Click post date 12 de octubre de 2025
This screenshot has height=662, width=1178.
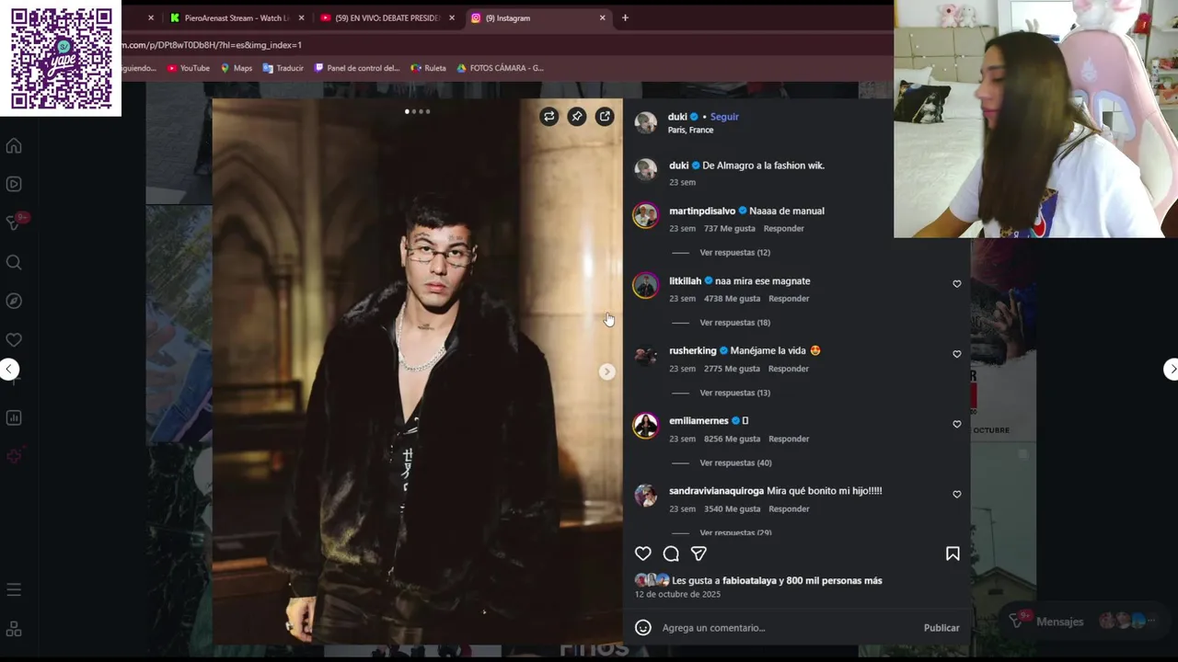point(677,594)
